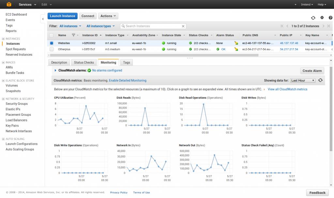The width and height of the screenshot is (334, 198).
Task: Open Volumes in the sidebar
Action: coord(12,85)
